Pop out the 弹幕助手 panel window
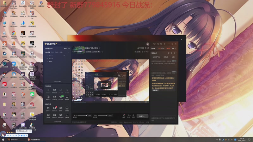 (x=169, y=53)
